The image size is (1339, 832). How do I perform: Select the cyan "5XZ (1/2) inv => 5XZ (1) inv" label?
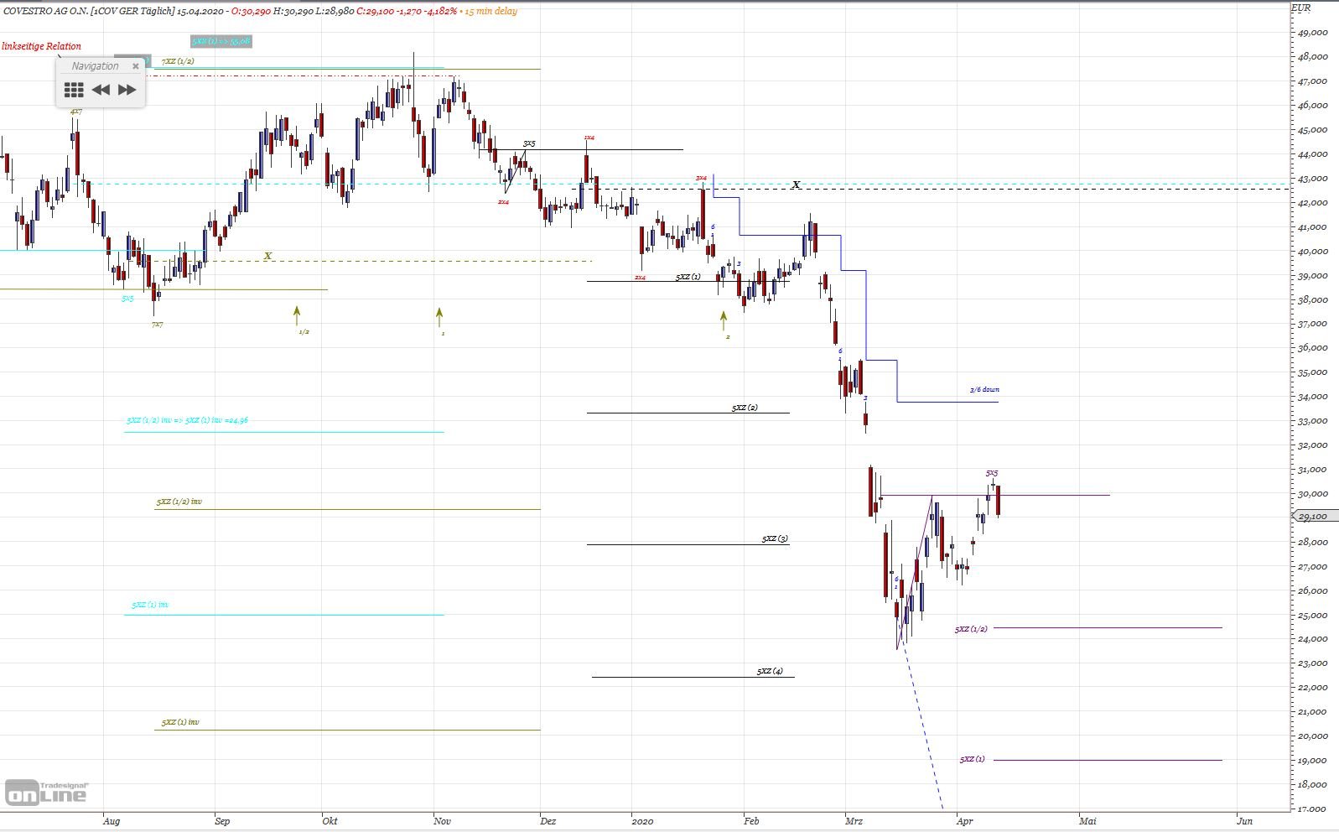point(187,420)
